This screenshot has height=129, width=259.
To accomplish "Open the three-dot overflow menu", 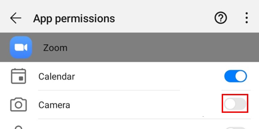I will 247,18.
